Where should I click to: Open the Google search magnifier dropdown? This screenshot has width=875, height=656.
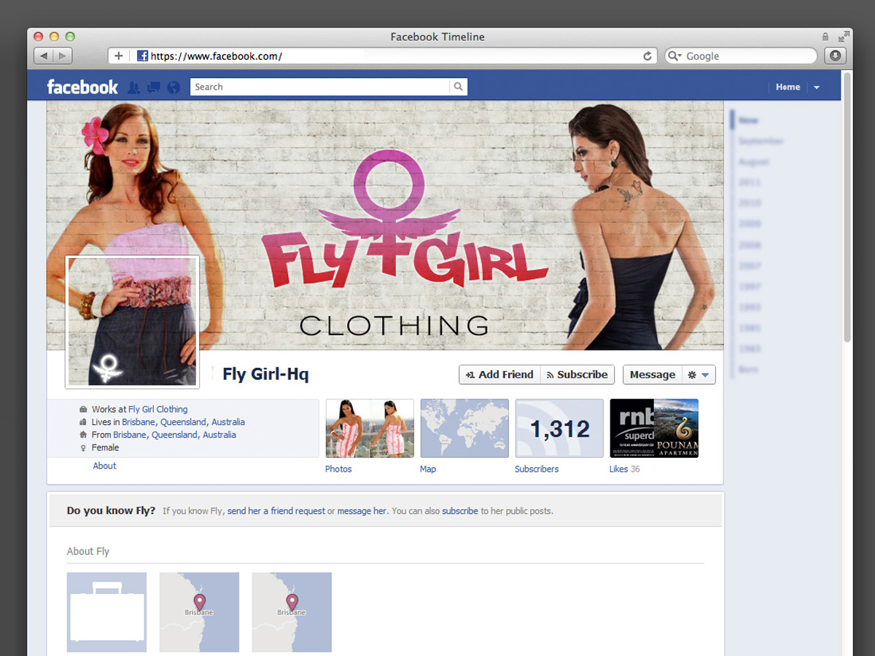tap(674, 56)
